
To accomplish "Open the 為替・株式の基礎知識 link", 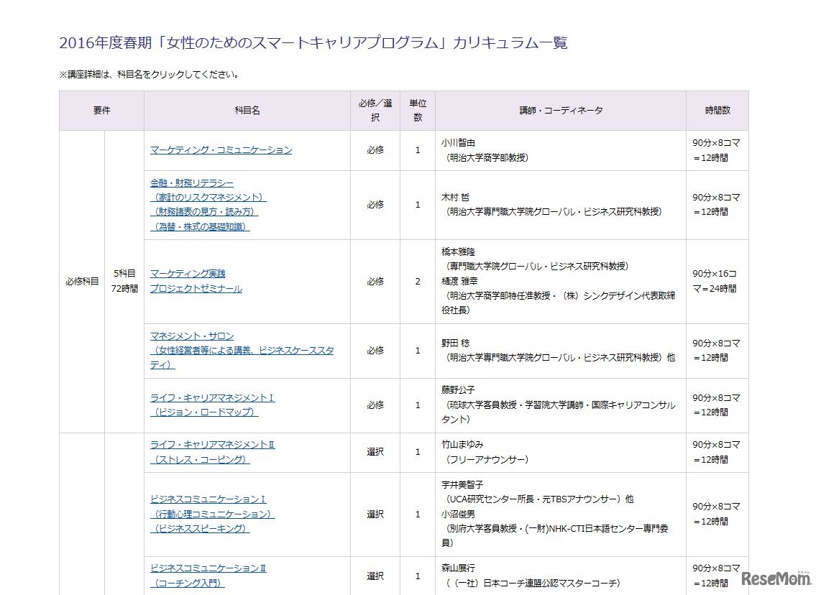I will click(x=199, y=226).
